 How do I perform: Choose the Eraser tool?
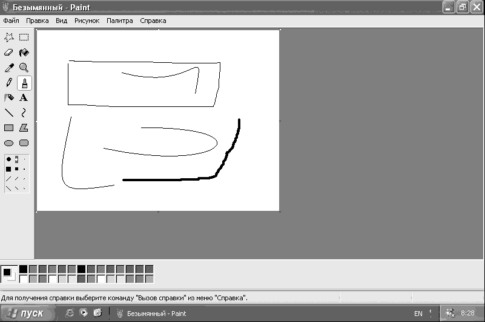[x=9, y=53]
